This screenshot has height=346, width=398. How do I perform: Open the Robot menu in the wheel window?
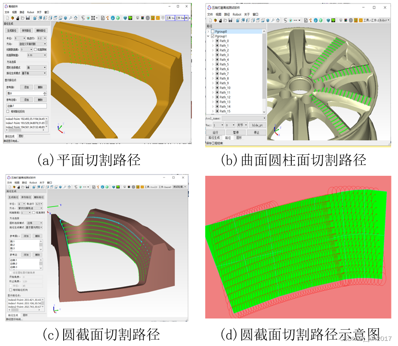pyautogui.click(x=237, y=14)
